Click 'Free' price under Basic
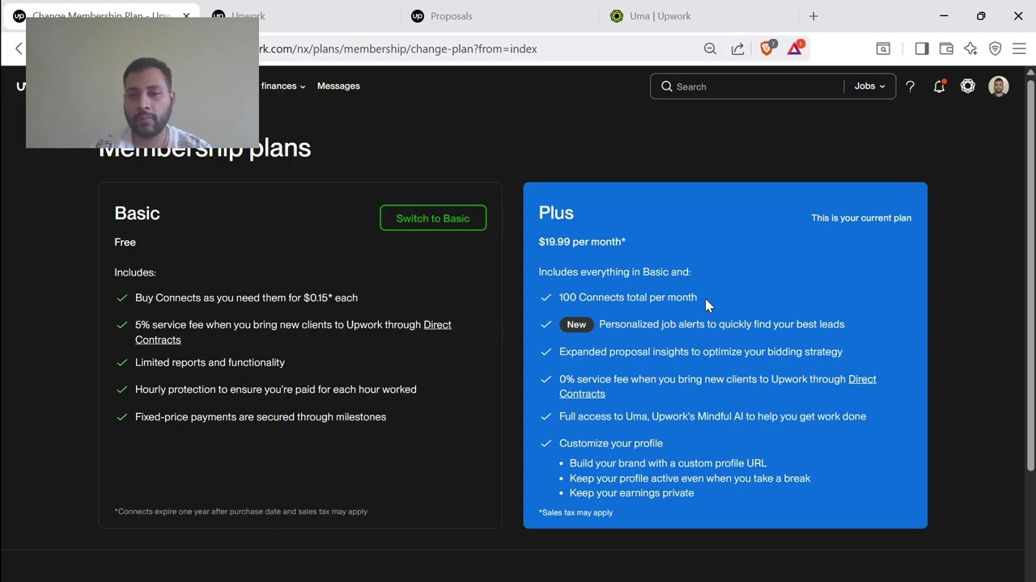This screenshot has height=582, width=1036. [x=125, y=242]
